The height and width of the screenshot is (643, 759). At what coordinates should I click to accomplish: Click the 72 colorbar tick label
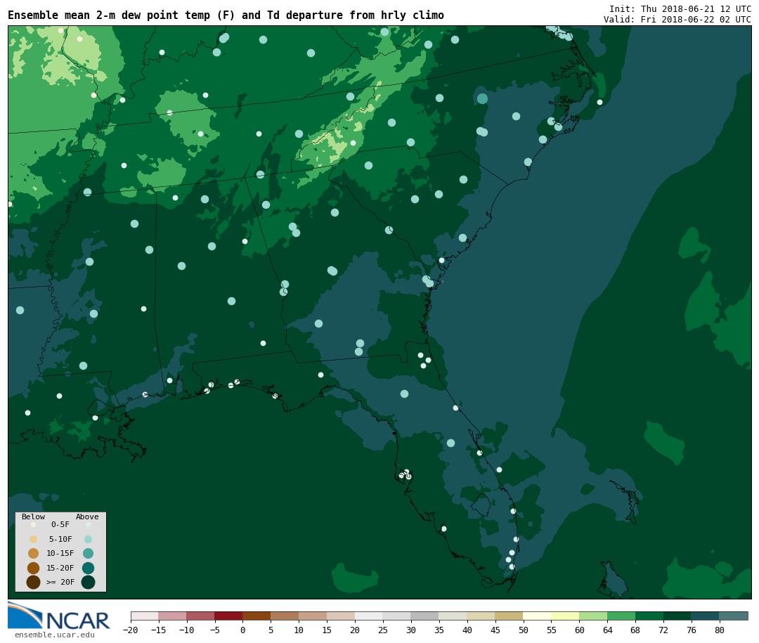coord(663,630)
